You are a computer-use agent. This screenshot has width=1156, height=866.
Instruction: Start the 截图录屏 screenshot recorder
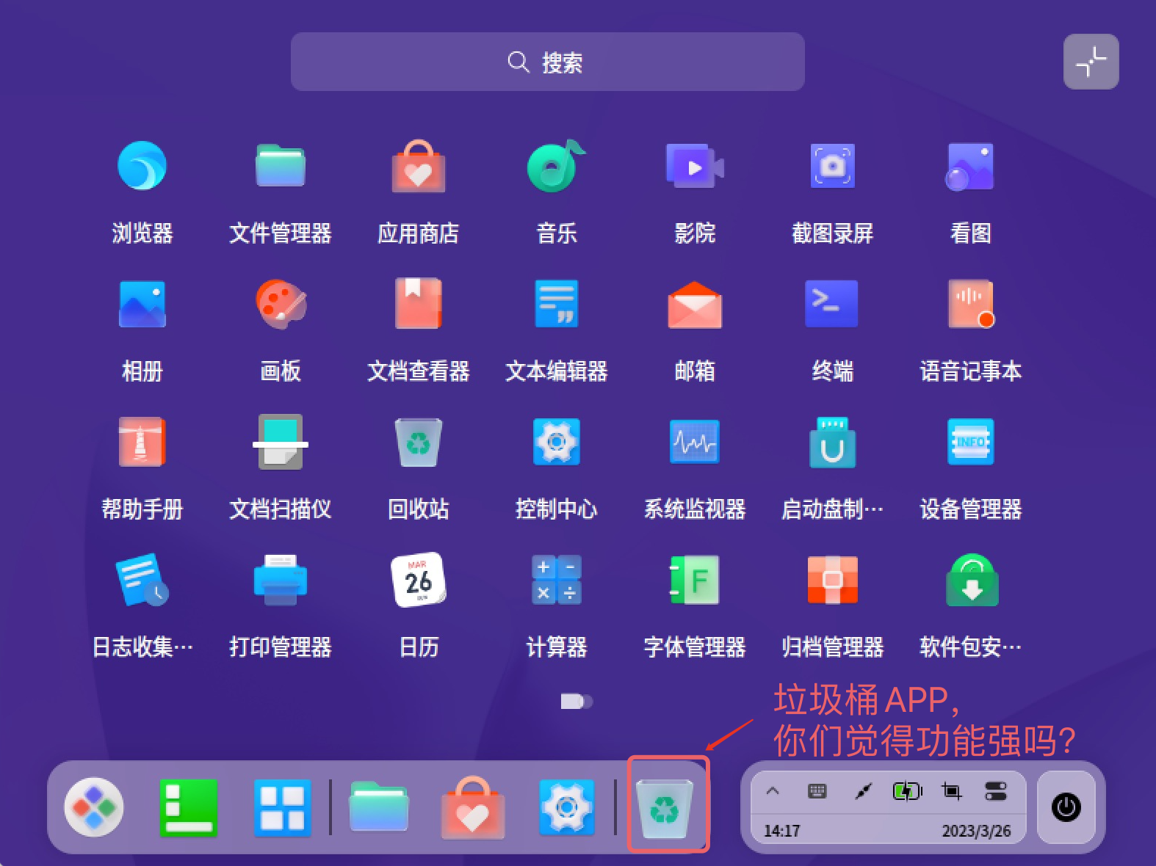tap(832, 166)
